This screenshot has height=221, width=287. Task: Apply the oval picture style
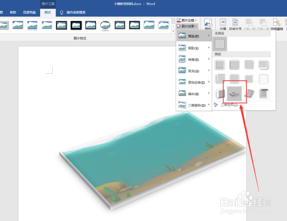105,25
